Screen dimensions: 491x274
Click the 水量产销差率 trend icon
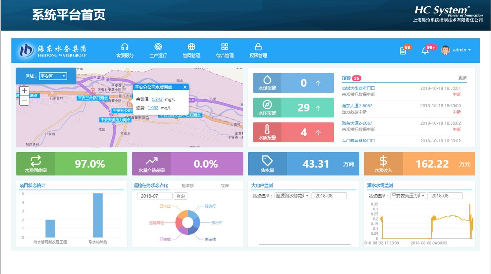click(x=152, y=161)
